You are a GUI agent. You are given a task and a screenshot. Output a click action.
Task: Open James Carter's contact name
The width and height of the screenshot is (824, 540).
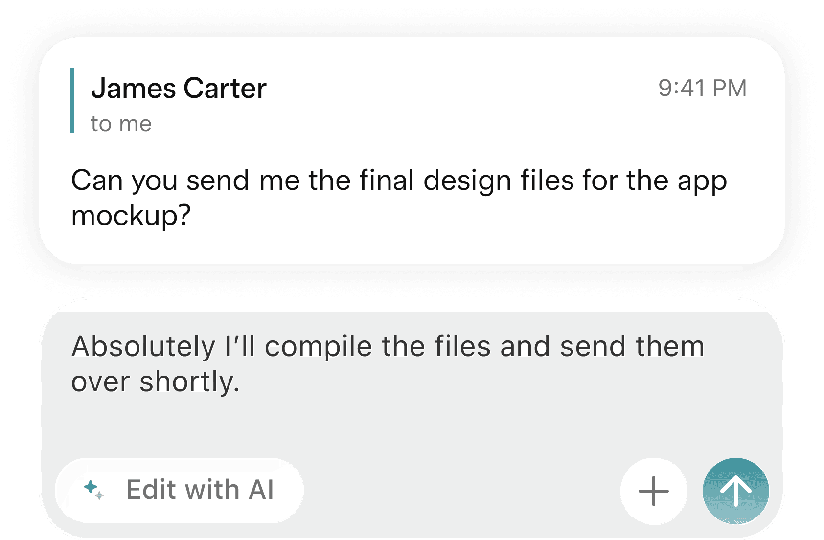tap(179, 89)
